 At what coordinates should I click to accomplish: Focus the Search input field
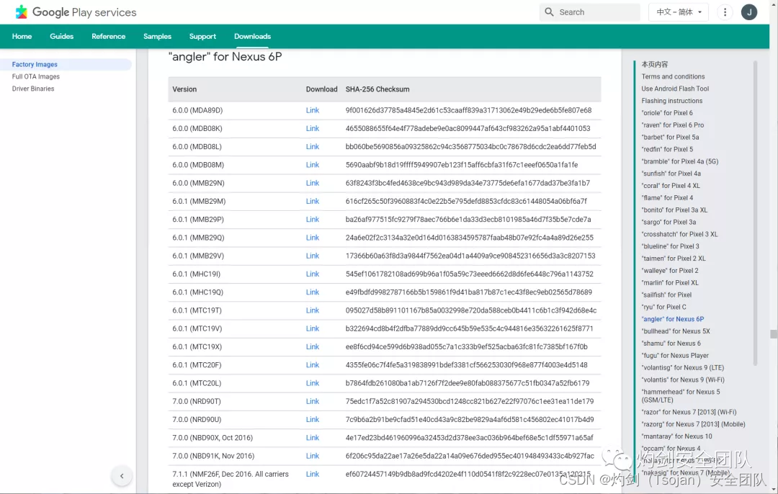tap(589, 12)
